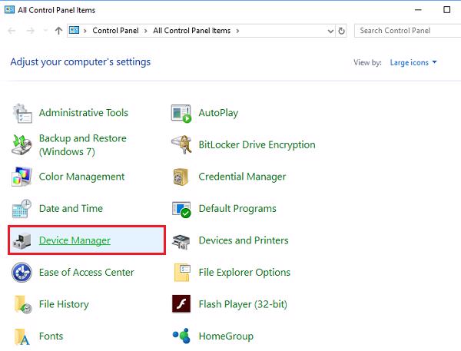Viewport: 461px width, 351px height.
Task: Click the Device Manager link
Action: pos(75,240)
